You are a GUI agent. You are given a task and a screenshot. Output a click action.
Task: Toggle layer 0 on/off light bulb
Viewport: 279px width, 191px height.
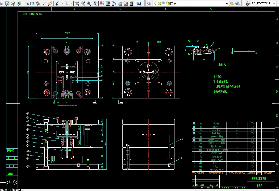point(155,3)
